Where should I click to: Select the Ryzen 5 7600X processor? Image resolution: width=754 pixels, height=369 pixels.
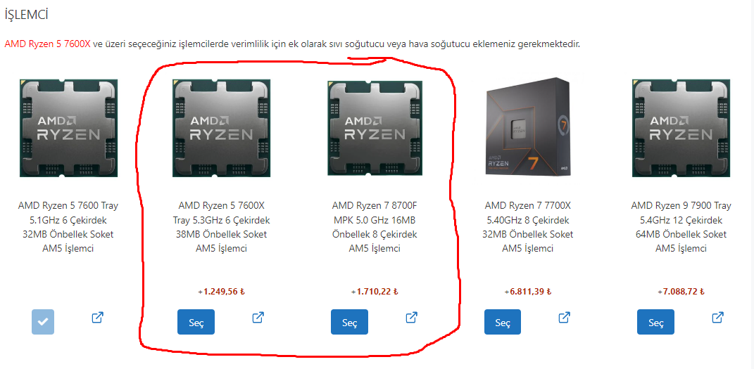pyautogui.click(x=196, y=322)
